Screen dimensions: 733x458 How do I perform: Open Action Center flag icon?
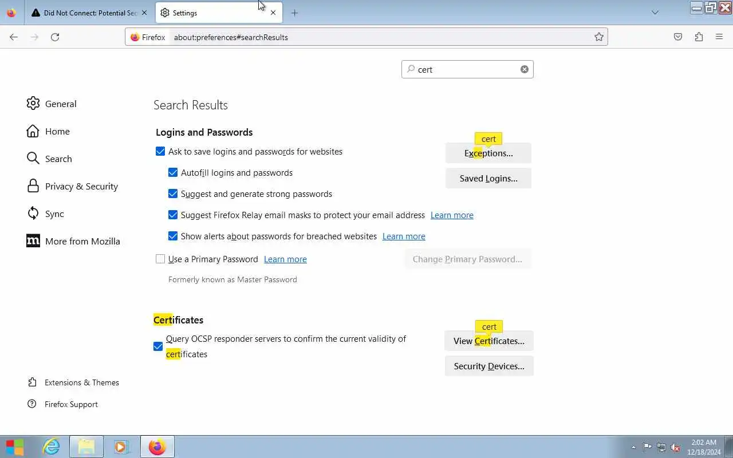pyautogui.click(x=647, y=447)
